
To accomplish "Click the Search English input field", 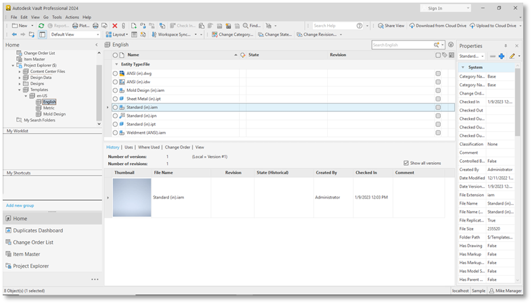I will pyautogui.click(x=402, y=45).
